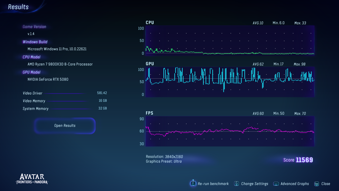339x191 pixels.
Task: Click the Score 11569 value
Action: [x=304, y=160]
